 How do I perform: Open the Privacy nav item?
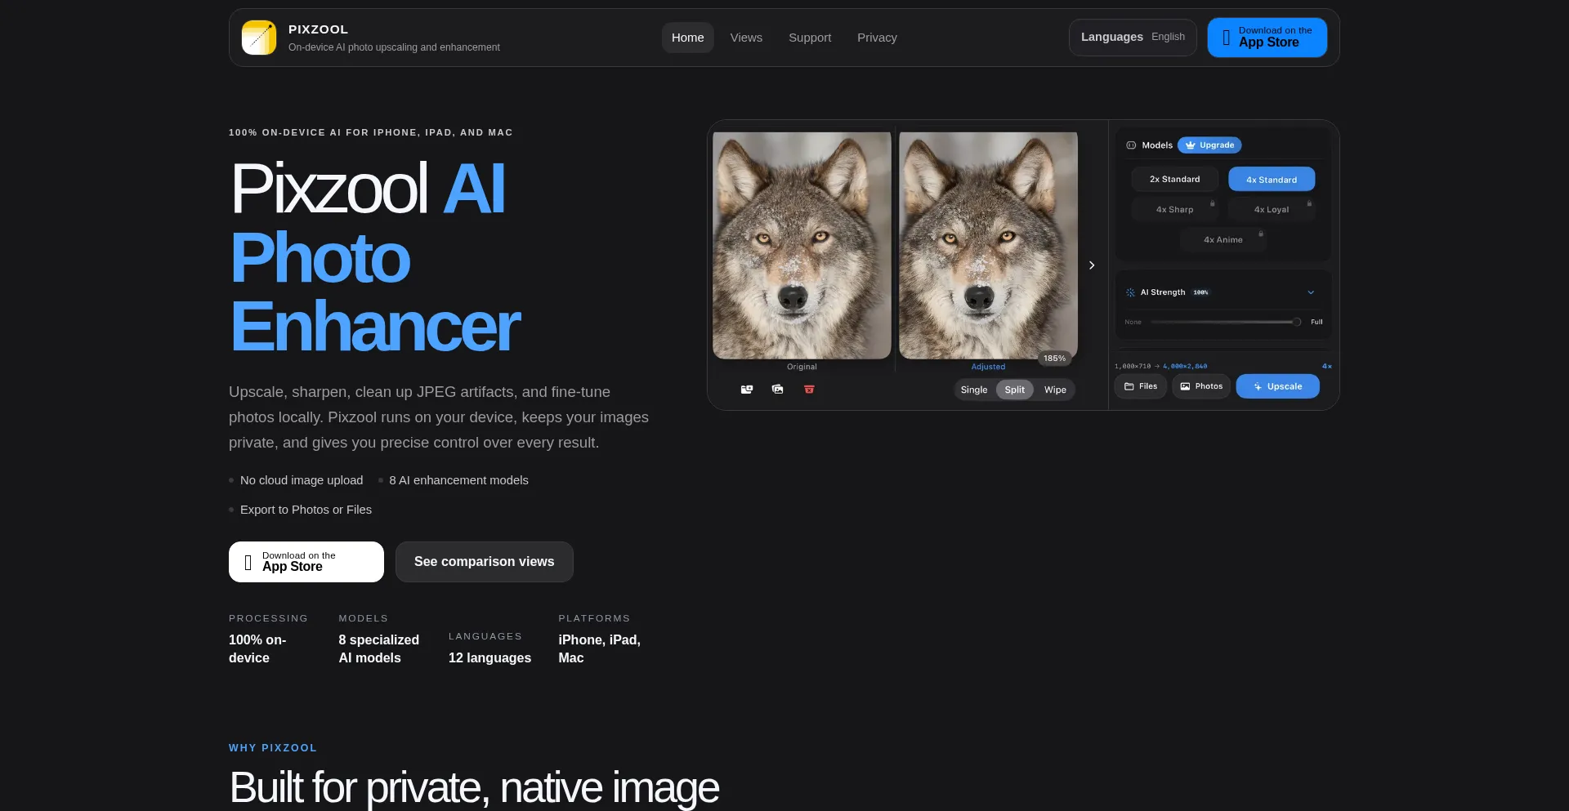[877, 38]
